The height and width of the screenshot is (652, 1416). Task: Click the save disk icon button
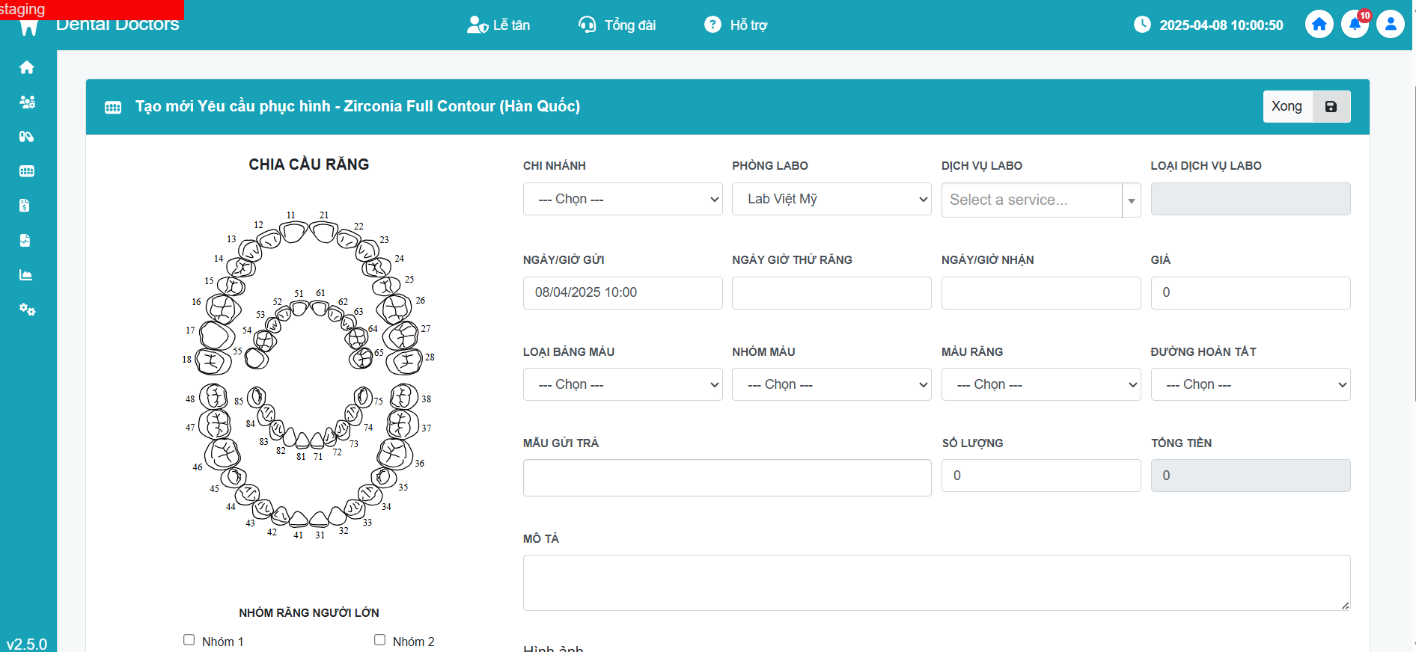pyautogui.click(x=1331, y=107)
